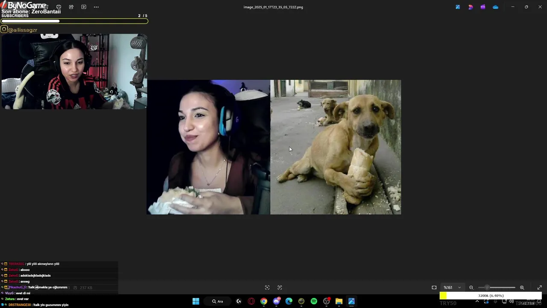This screenshot has width=547, height=308.
Task: Adjust the zoom slider handle
Action: click(487, 287)
